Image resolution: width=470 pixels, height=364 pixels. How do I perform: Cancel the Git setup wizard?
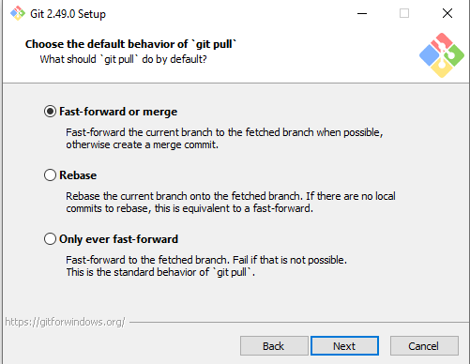pyautogui.click(x=424, y=346)
